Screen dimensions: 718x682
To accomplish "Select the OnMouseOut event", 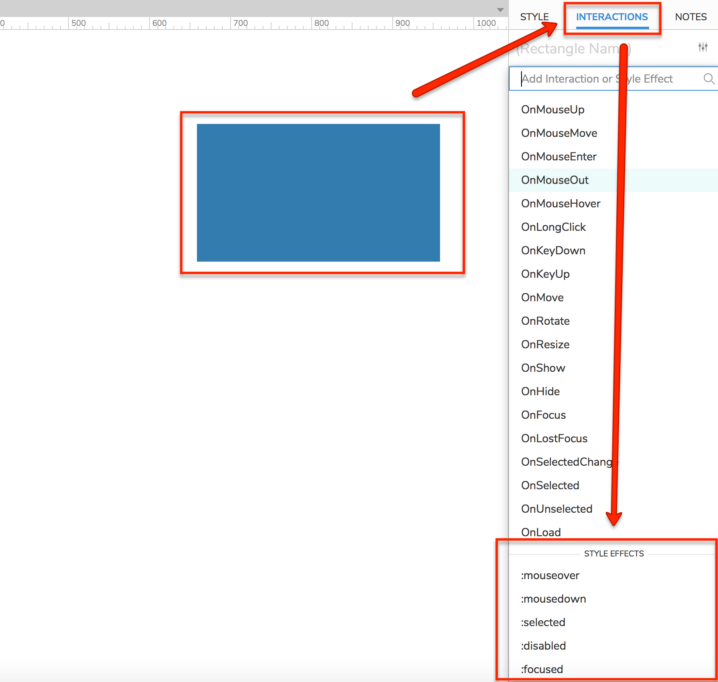I will pyautogui.click(x=555, y=180).
